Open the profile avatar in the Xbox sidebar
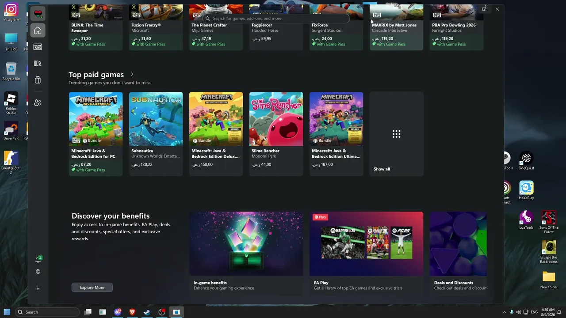 pyautogui.click(x=38, y=14)
